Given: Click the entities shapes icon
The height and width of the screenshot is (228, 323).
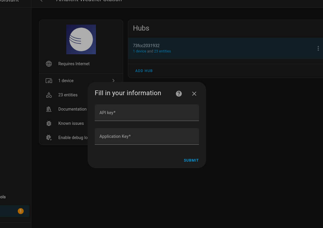Looking at the screenshot, I should 49,95.
